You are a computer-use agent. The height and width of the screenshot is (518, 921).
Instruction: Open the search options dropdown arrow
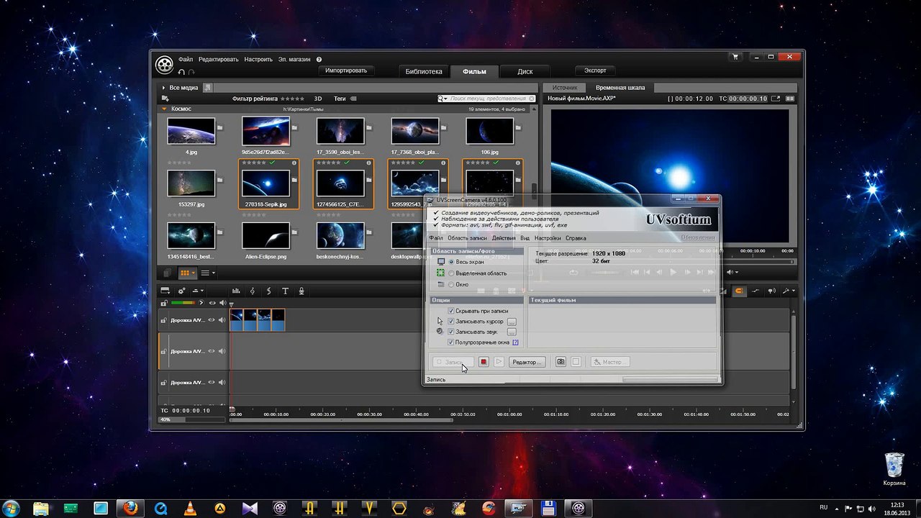coord(444,98)
